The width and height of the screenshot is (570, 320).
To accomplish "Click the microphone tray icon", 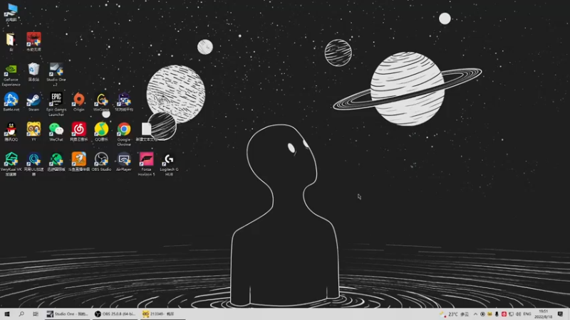I will [x=497, y=314].
